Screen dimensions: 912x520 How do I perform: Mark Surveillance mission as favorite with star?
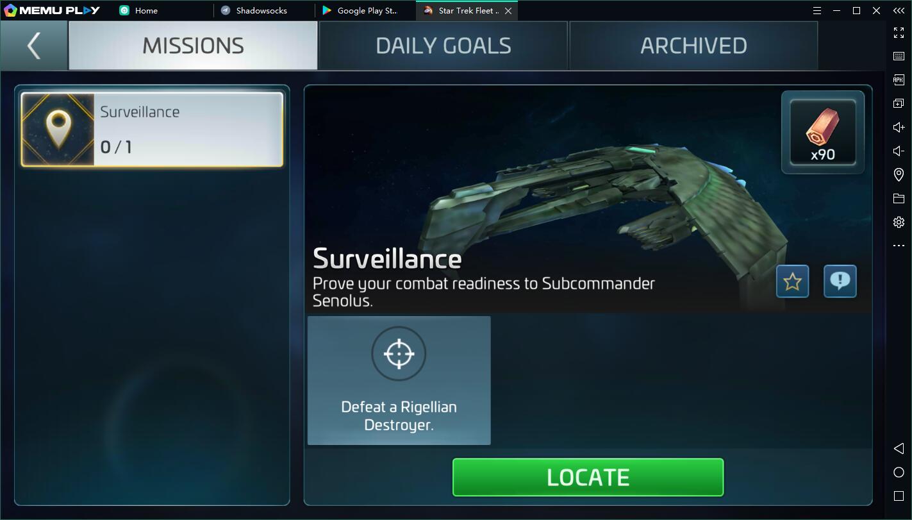792,281
